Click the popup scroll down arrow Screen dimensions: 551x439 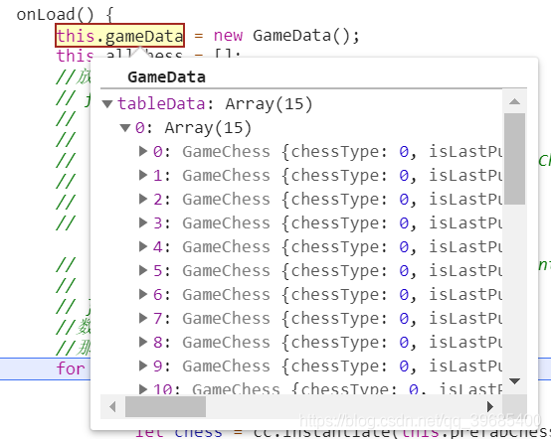[514, 381]
